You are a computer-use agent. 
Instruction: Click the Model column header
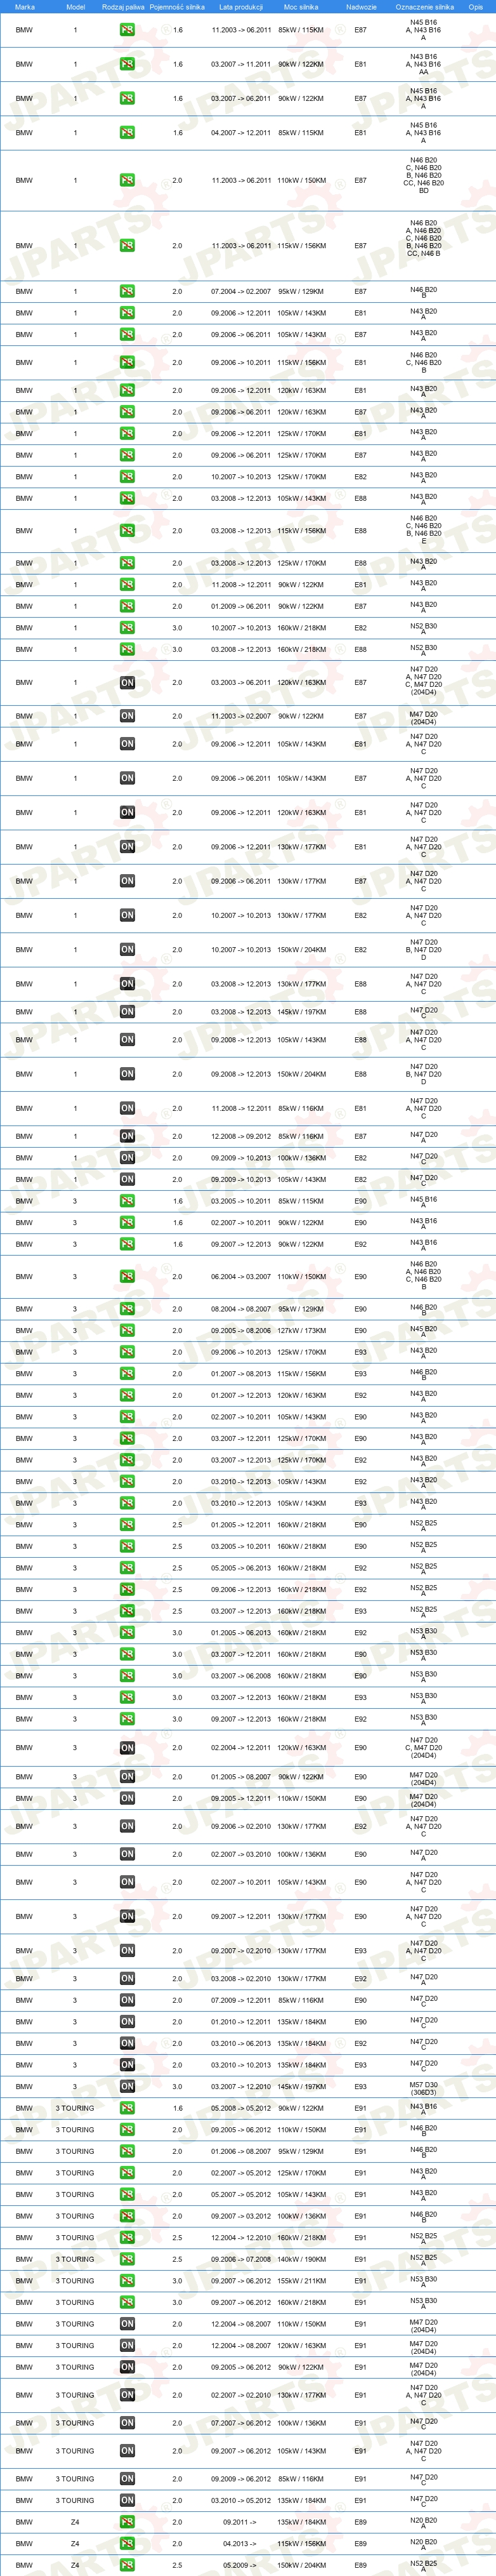[75, 7]
